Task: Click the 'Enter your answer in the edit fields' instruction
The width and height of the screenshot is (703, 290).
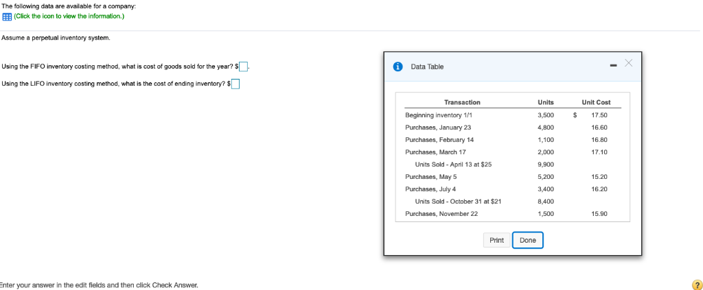Action: 98,285
